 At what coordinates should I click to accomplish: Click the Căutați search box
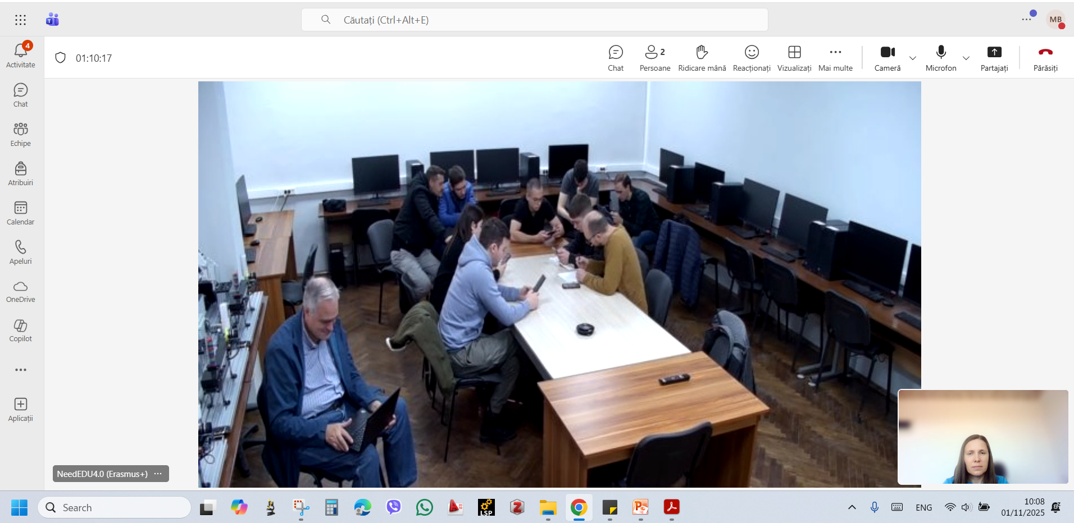click(x=534, y=20)
